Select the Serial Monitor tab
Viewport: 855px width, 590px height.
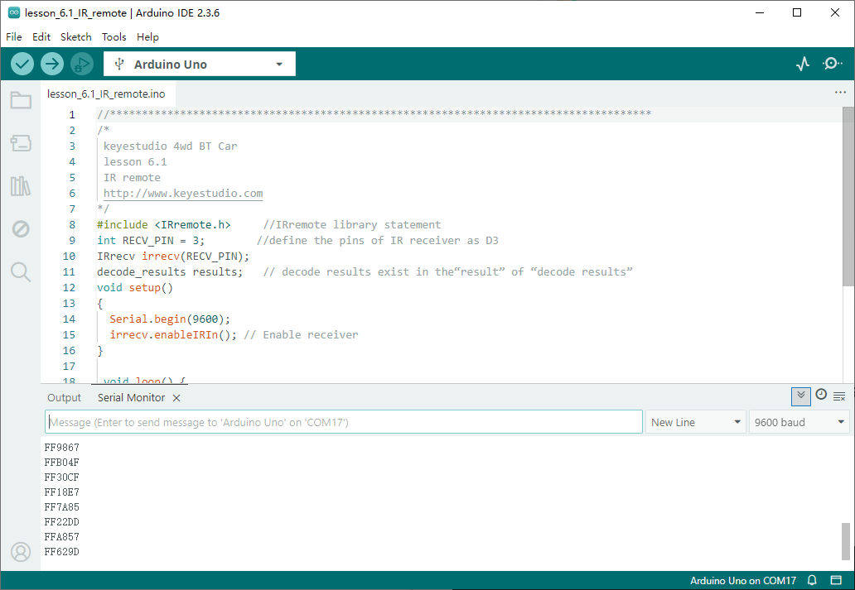[x=131, y=398]
